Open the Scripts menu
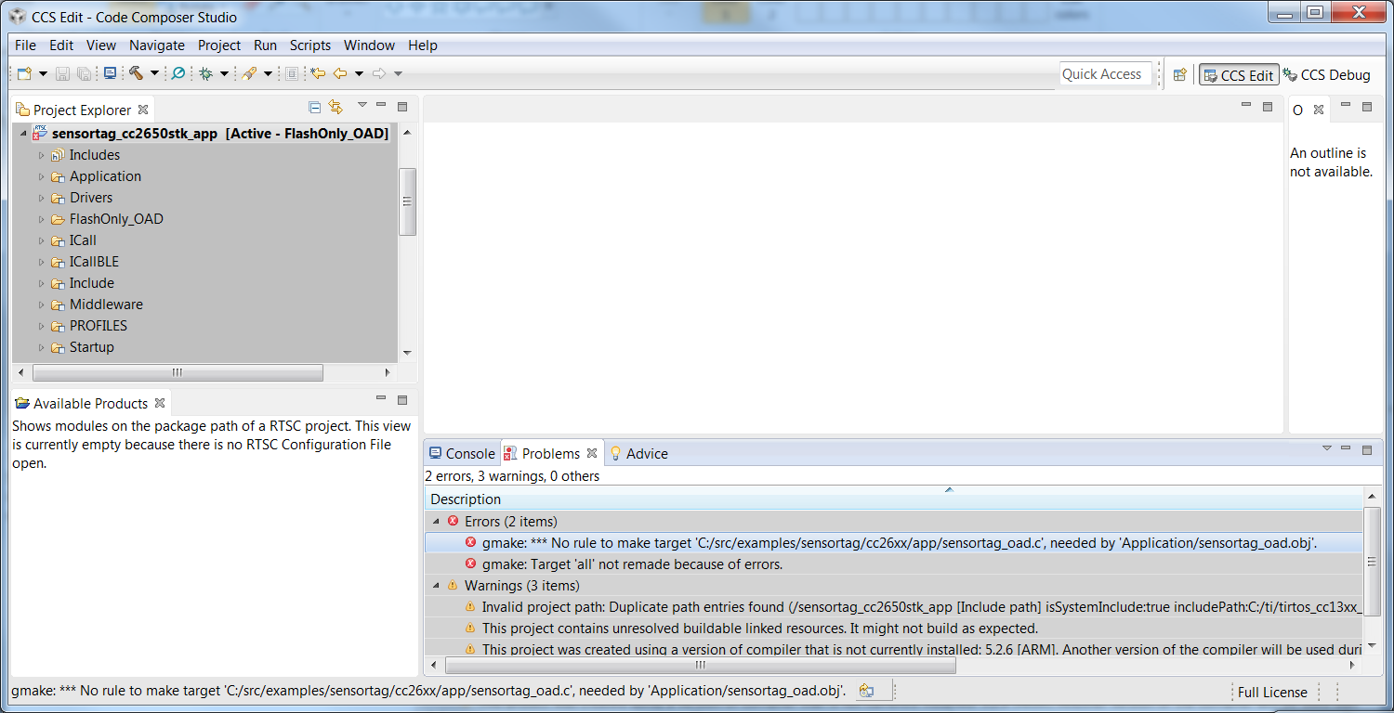 tap(310, 45)
